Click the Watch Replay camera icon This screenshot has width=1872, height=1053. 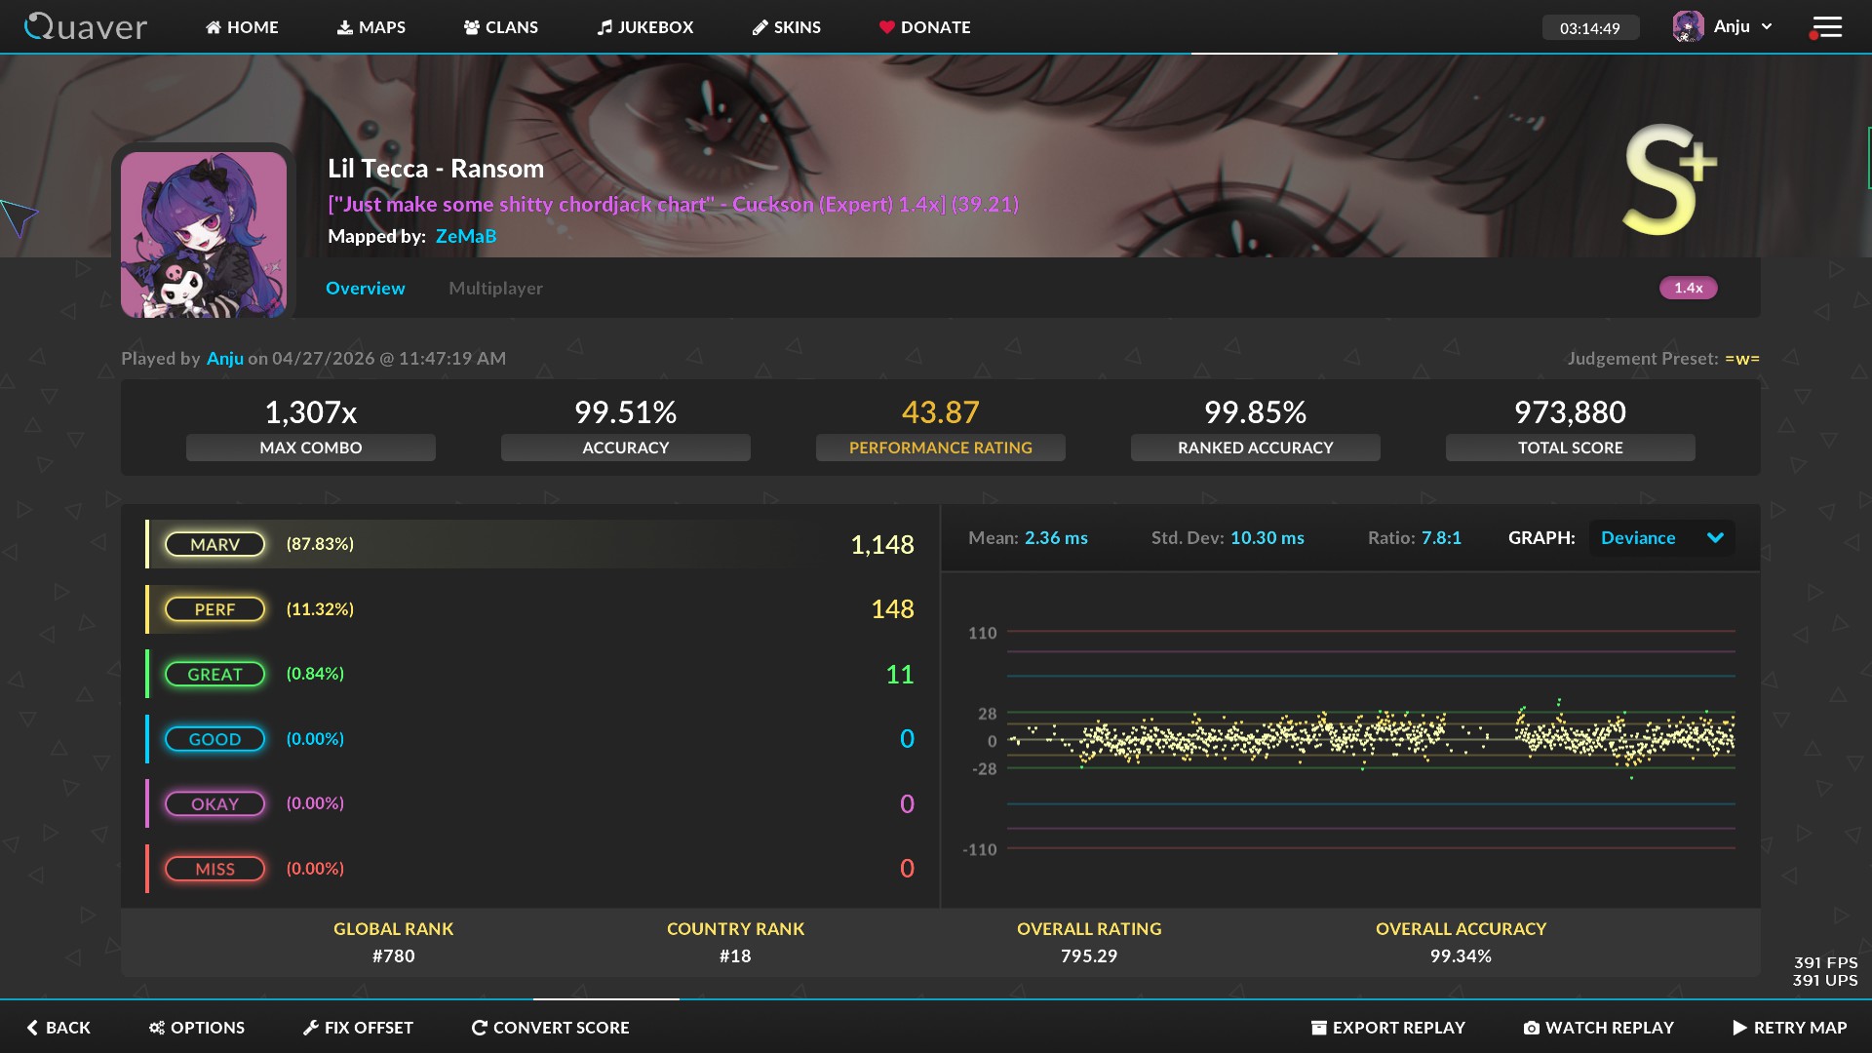(1531, 1028)
